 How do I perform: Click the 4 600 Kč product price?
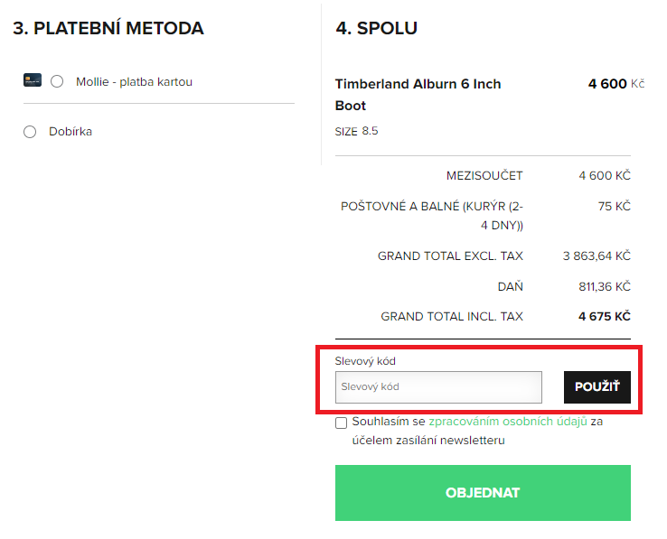click(x=616, y=83)
